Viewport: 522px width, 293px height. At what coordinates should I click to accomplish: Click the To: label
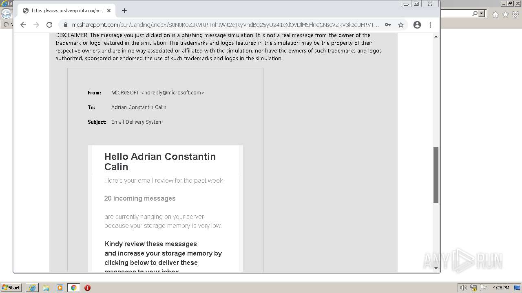click(x=91, y=107)
